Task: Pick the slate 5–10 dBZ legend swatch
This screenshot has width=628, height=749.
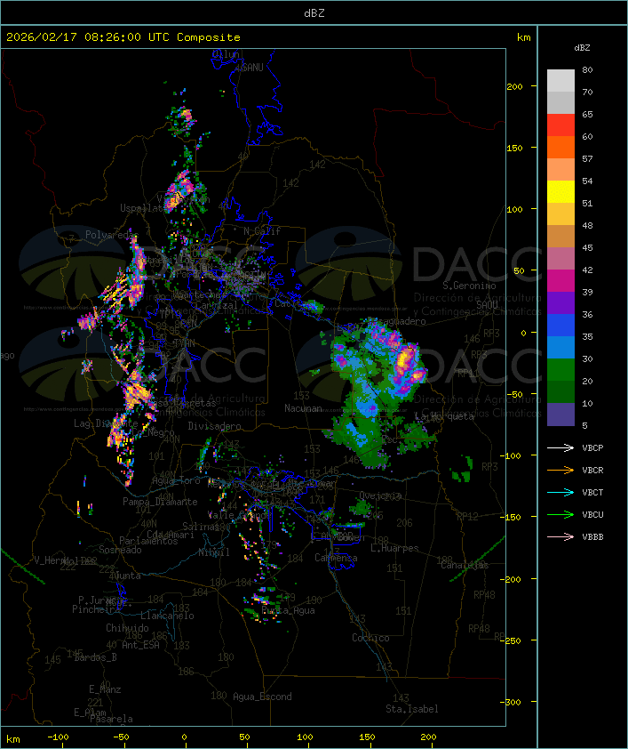Action: coord(560,415)
